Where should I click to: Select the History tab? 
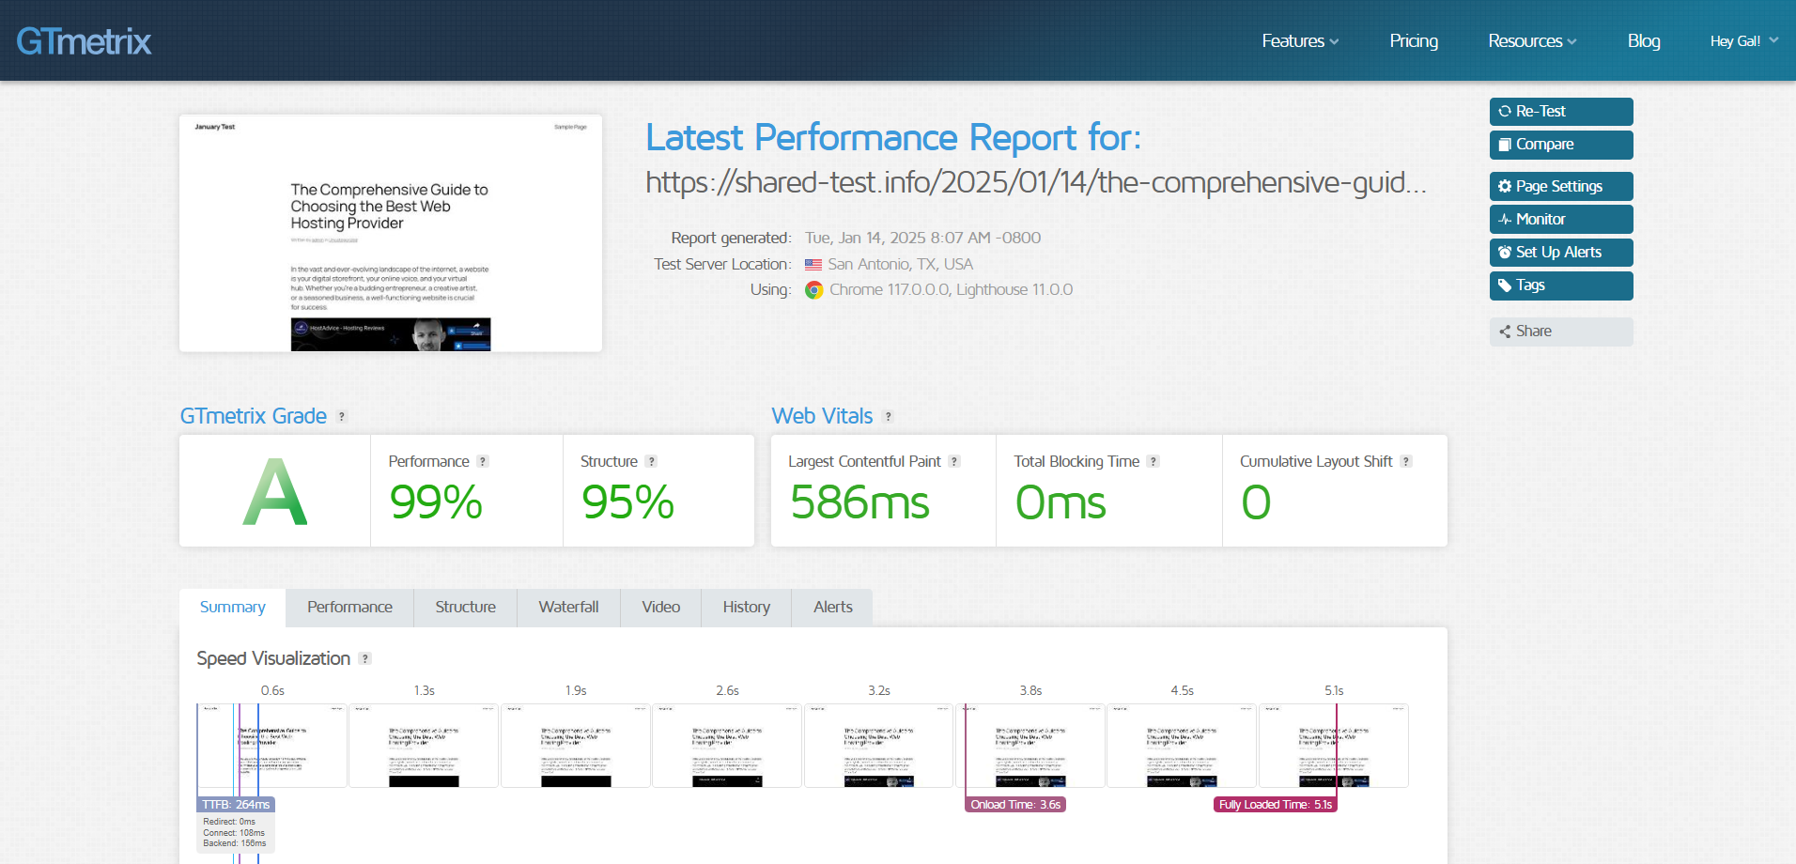point(745,607)
